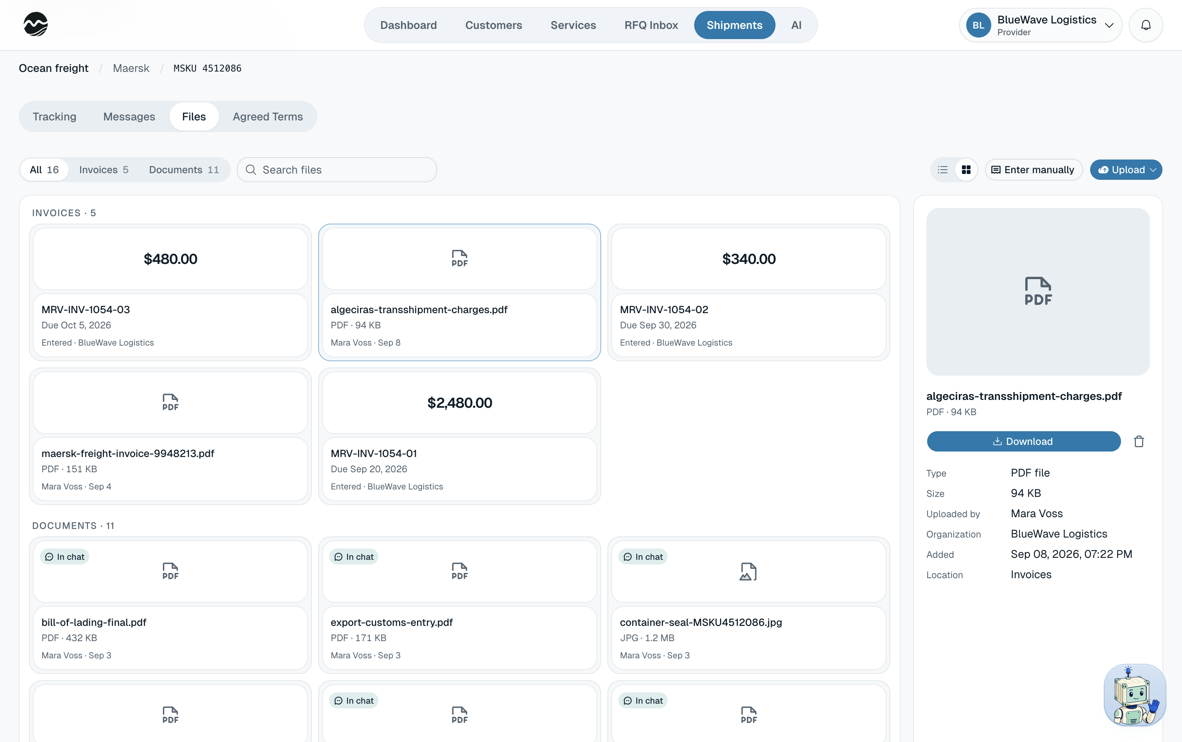Filter by Invoices 5
The image size is (1182, 742).
pyautogui.click(x=104, y=170)
